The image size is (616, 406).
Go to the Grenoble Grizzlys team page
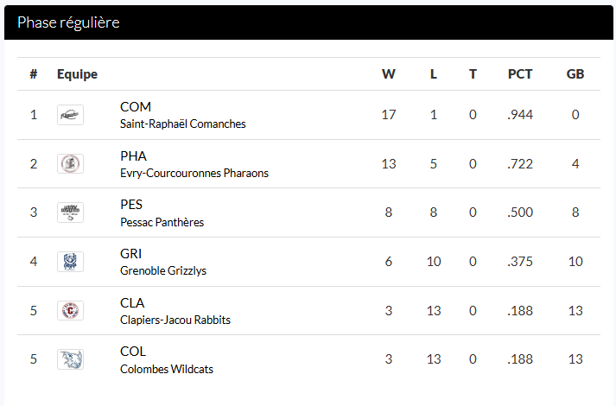[x=163, y=270]
